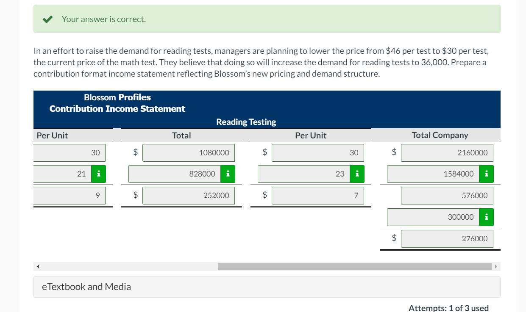Click the info icon beside the 21 per-unit field
This screenshot has height=312, width=526.
pyautogui.click(x=98, y=174)
